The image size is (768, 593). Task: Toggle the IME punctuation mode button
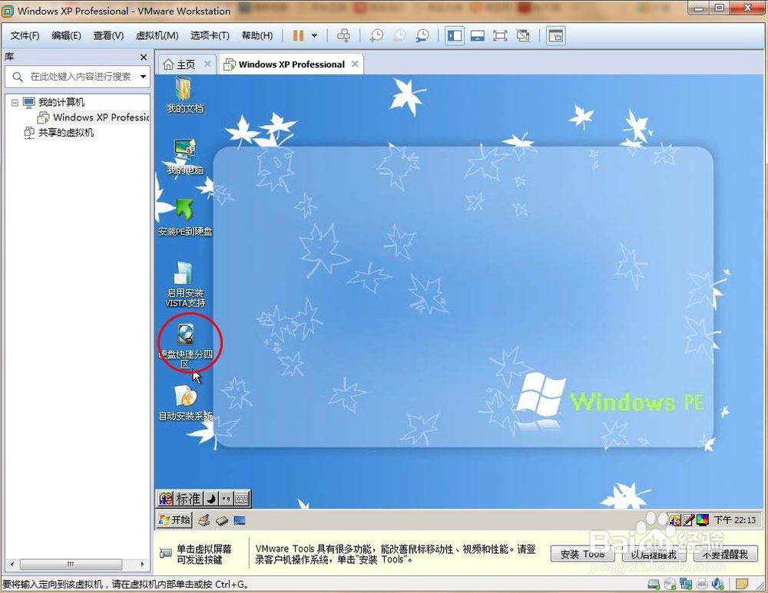click(226, 499)
